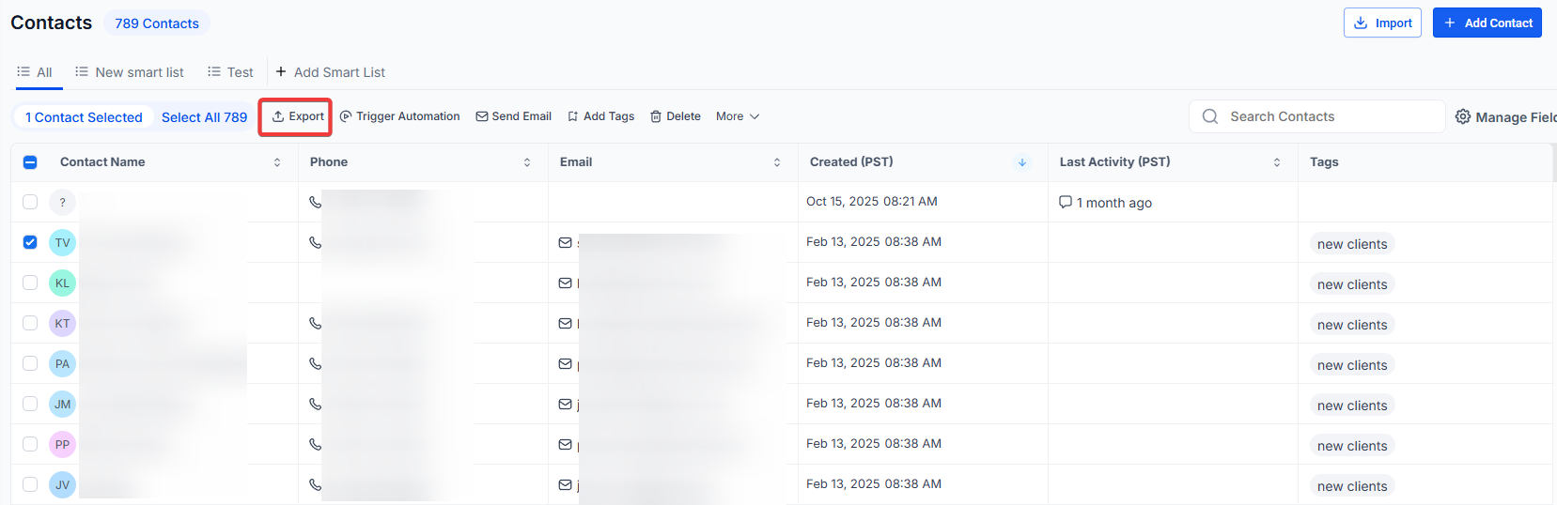The width and height of the screenshot is (1557, 505).
Task: Click the Trigger Automation icon
Action: [x=346, y=116]
